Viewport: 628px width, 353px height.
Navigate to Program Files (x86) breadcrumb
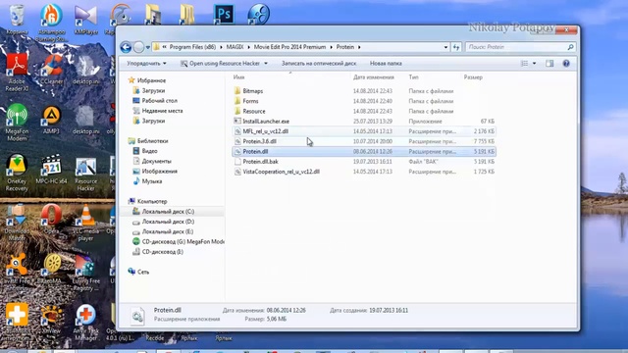192,47
